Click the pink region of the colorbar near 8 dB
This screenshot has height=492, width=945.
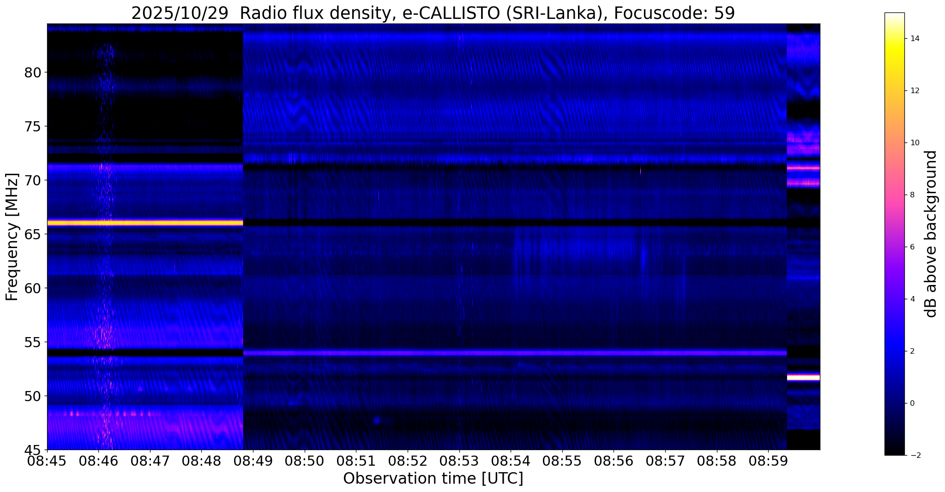point(894,195)
